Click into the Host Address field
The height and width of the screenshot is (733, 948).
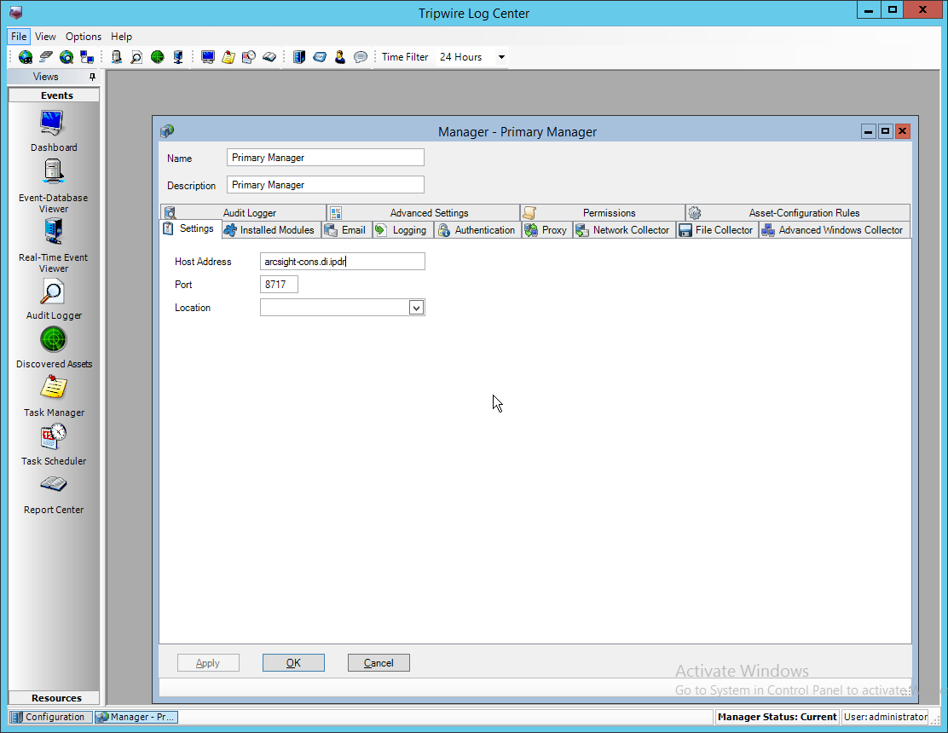342,262
